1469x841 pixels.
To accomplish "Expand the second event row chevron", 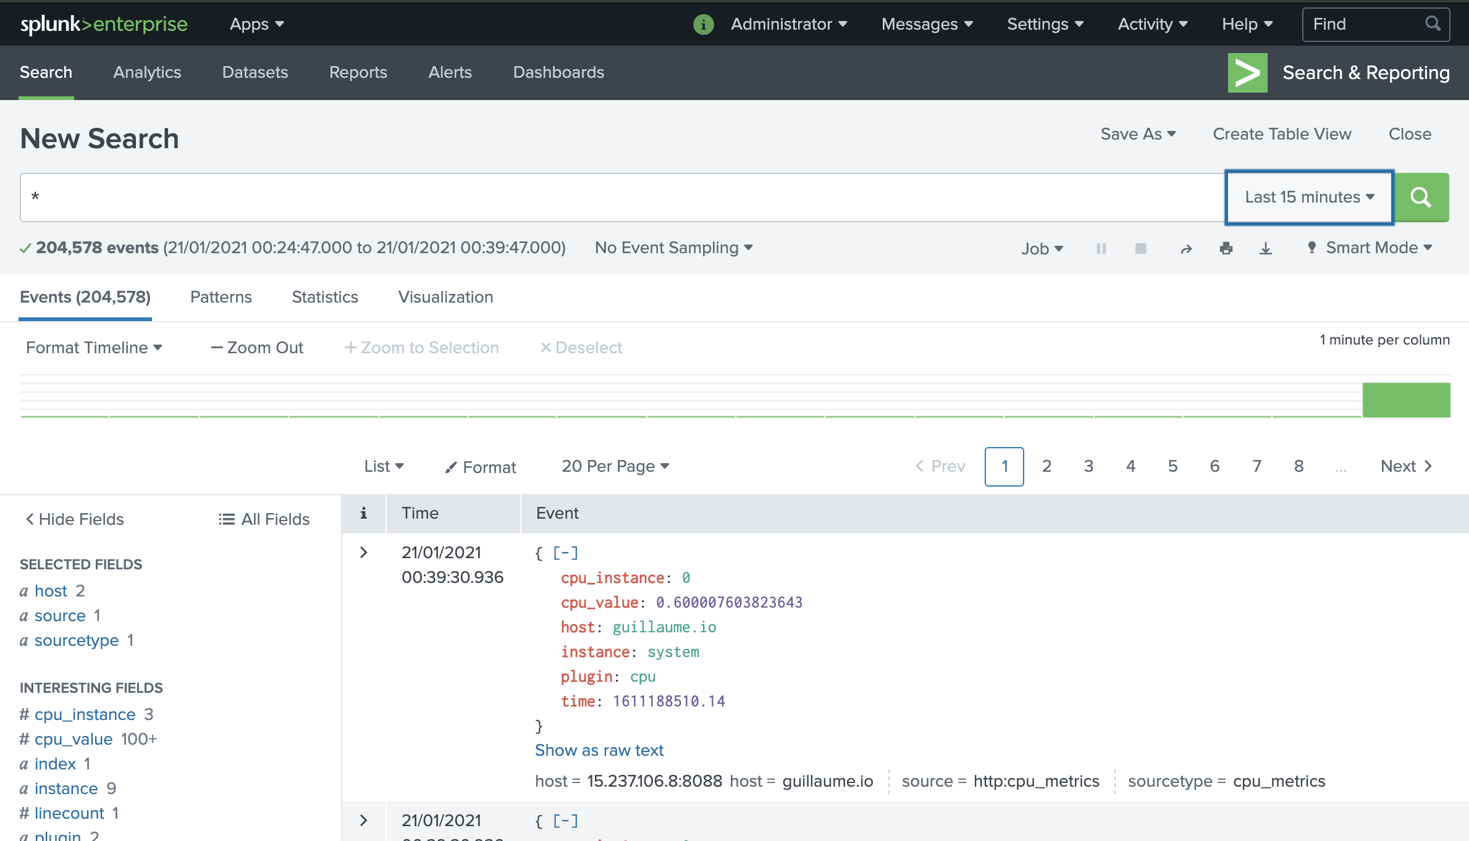I will (x=363, y=821).
